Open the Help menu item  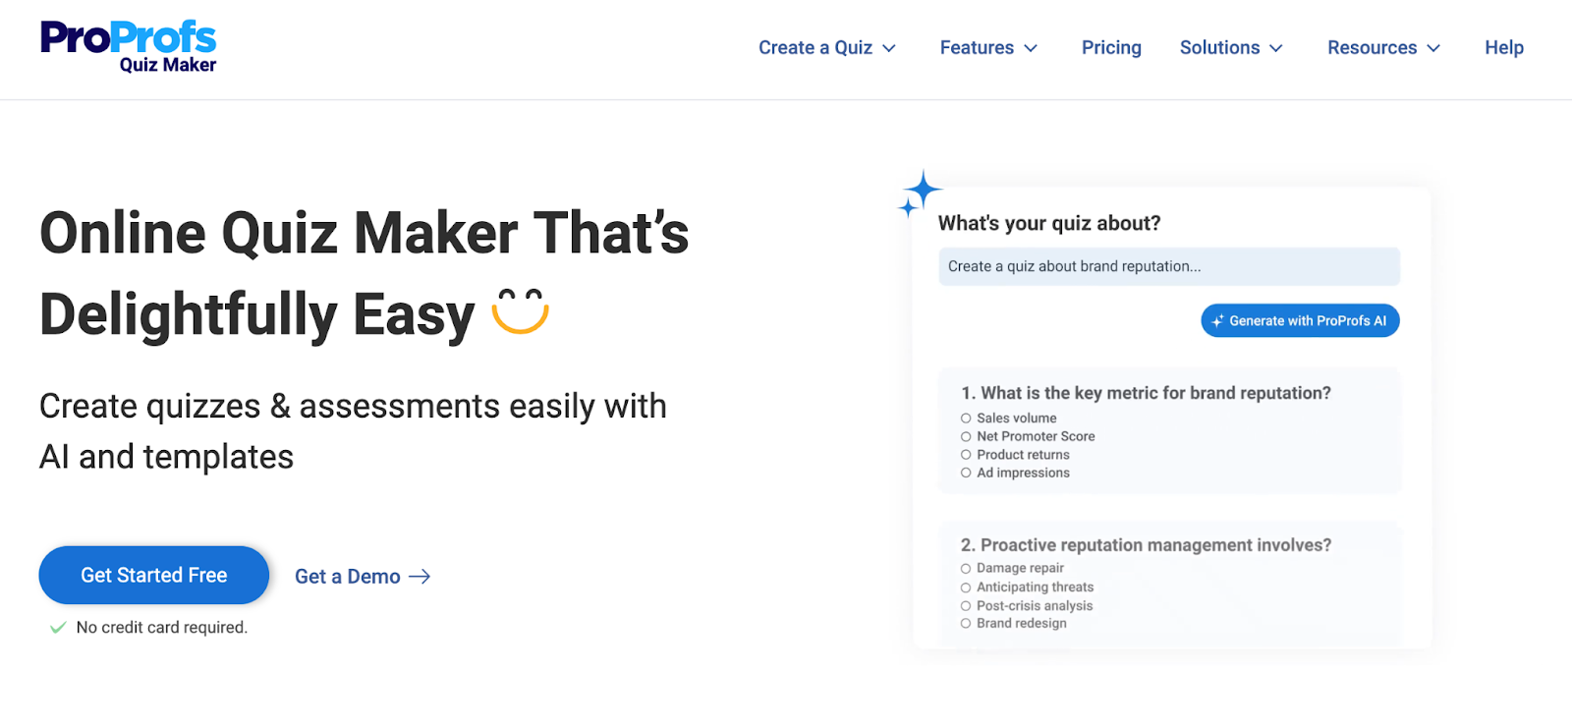pyautogui.click(x=1503, y=47)
